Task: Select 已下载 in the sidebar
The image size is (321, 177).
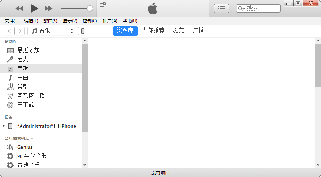Action: [41, 105]
